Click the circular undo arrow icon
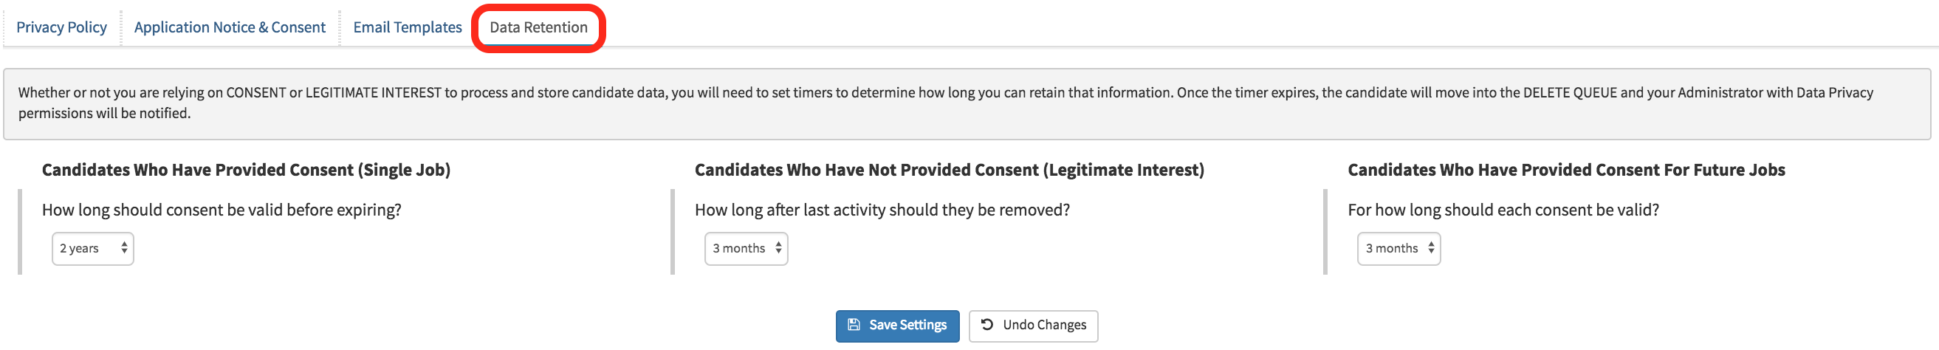Viewport: 1939px width, 350px height. (x=986, y=325)
